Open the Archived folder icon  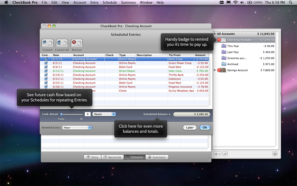click(224, 64)
